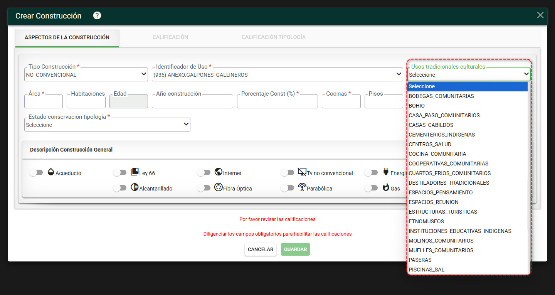Switch to the Calificación tab
Screen dimensions: 555x295
click(170, 37)
